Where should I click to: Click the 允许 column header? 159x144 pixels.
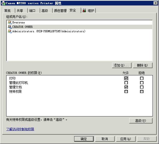(126, 73)
